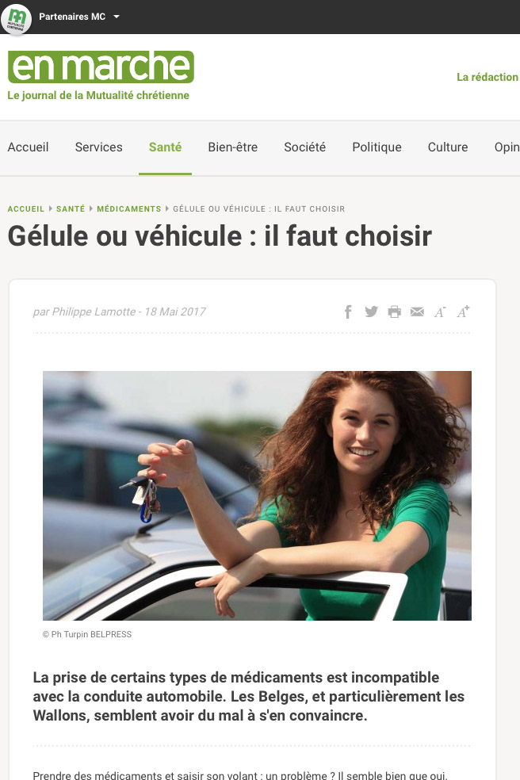Image resolution: width=520 pixels, height=780 pixels.
Task: Open the Bien-être section
Action: (x=233, y=147)
